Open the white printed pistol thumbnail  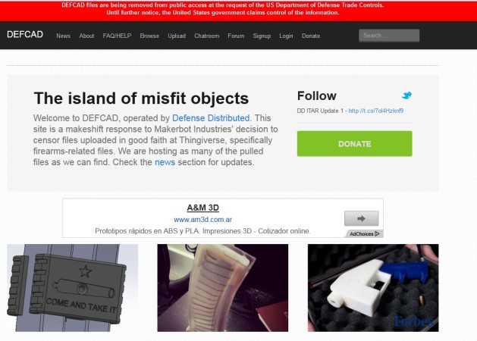point(373,288)
